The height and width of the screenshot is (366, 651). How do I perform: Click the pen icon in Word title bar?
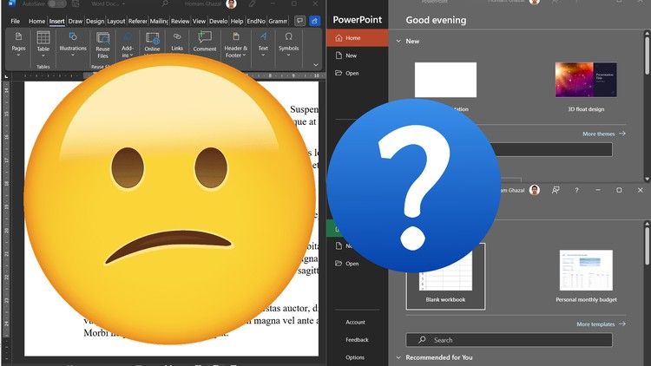pyautogui.click(x=252, y=3)
